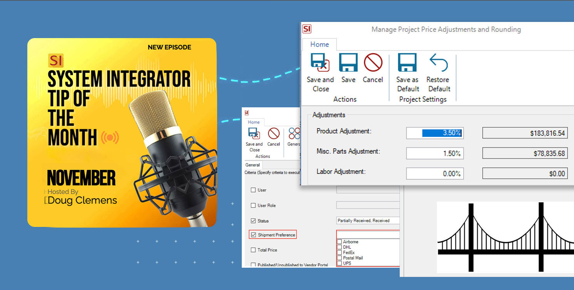Viewport: 574px width, 290px height.
Task: Click the Save as Default icon
Action: point(407,63)
